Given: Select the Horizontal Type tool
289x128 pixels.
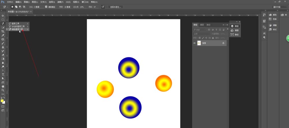Looking at the screenshot, I should click(3, 74).
